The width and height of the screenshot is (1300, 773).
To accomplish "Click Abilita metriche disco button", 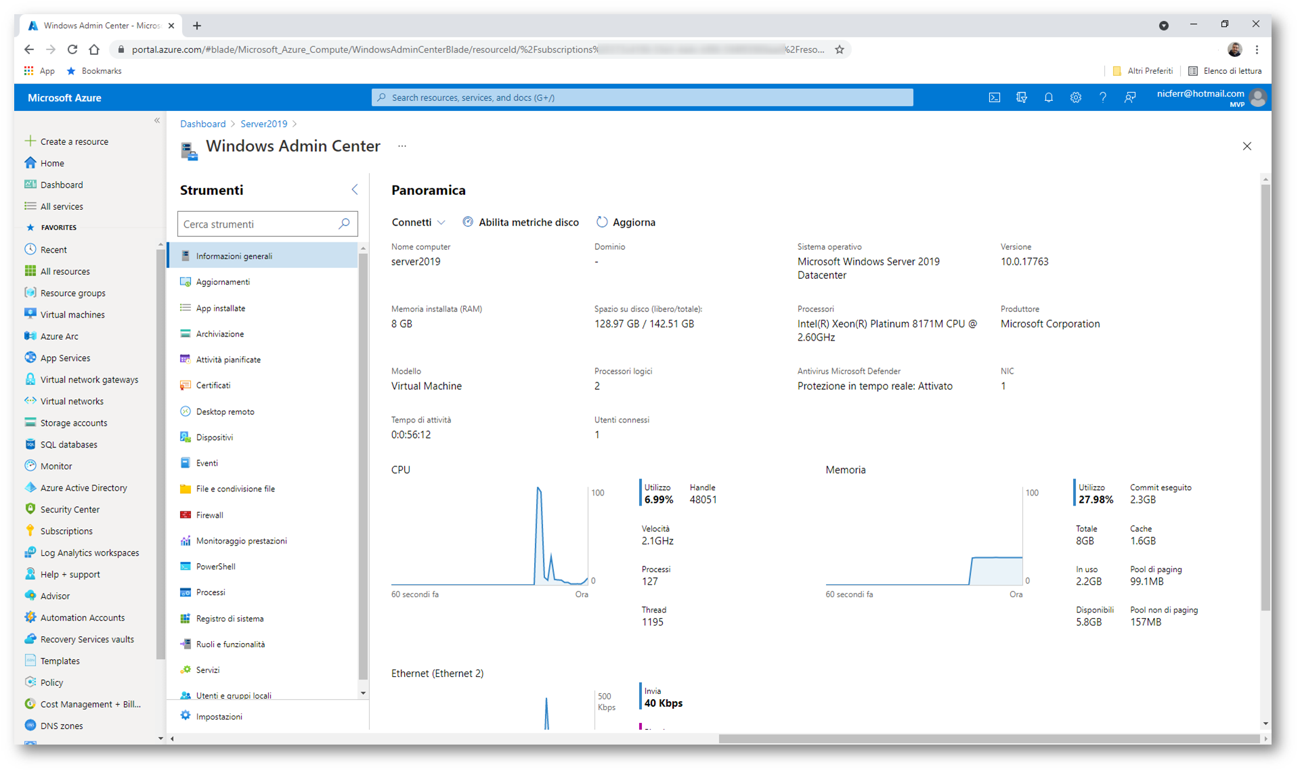I will pos(521,222).
